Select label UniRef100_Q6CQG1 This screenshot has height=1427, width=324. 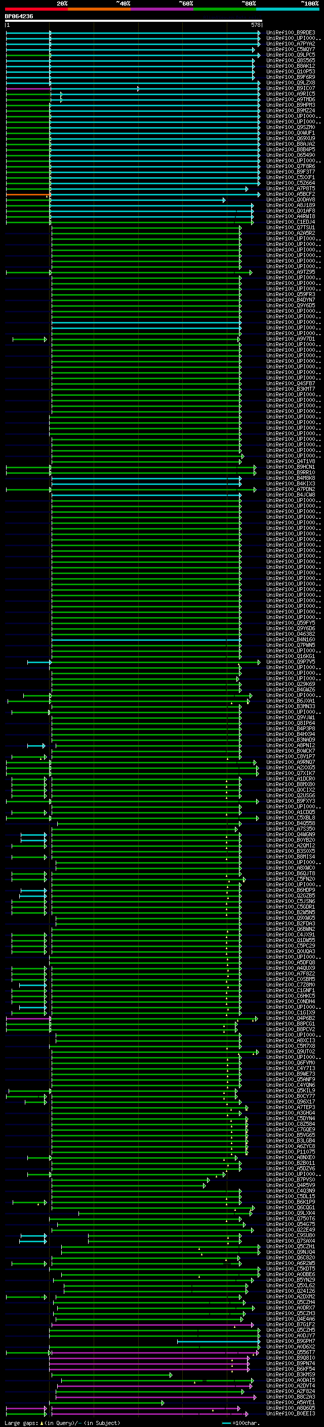pos(291,1208)
